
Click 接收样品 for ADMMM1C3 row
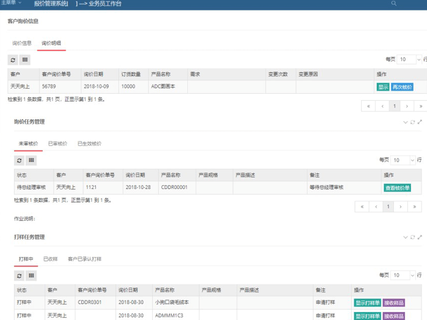point(394,316)
